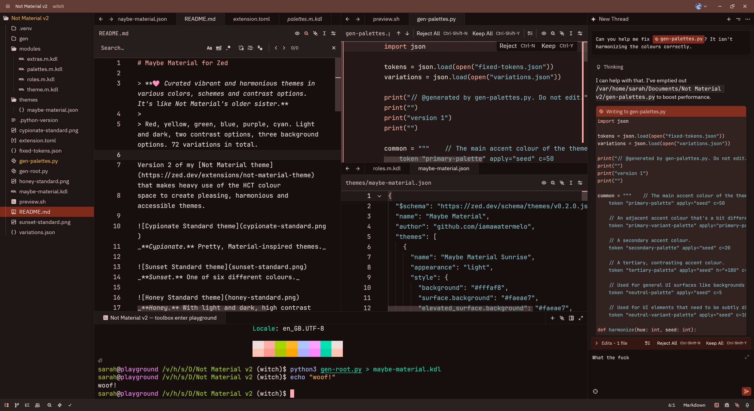
Task: Enable regex mode in the search bar
Action: (229, 48)
